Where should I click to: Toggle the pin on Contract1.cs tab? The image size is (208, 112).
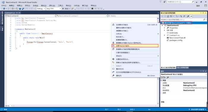click(x=17, y=13)
